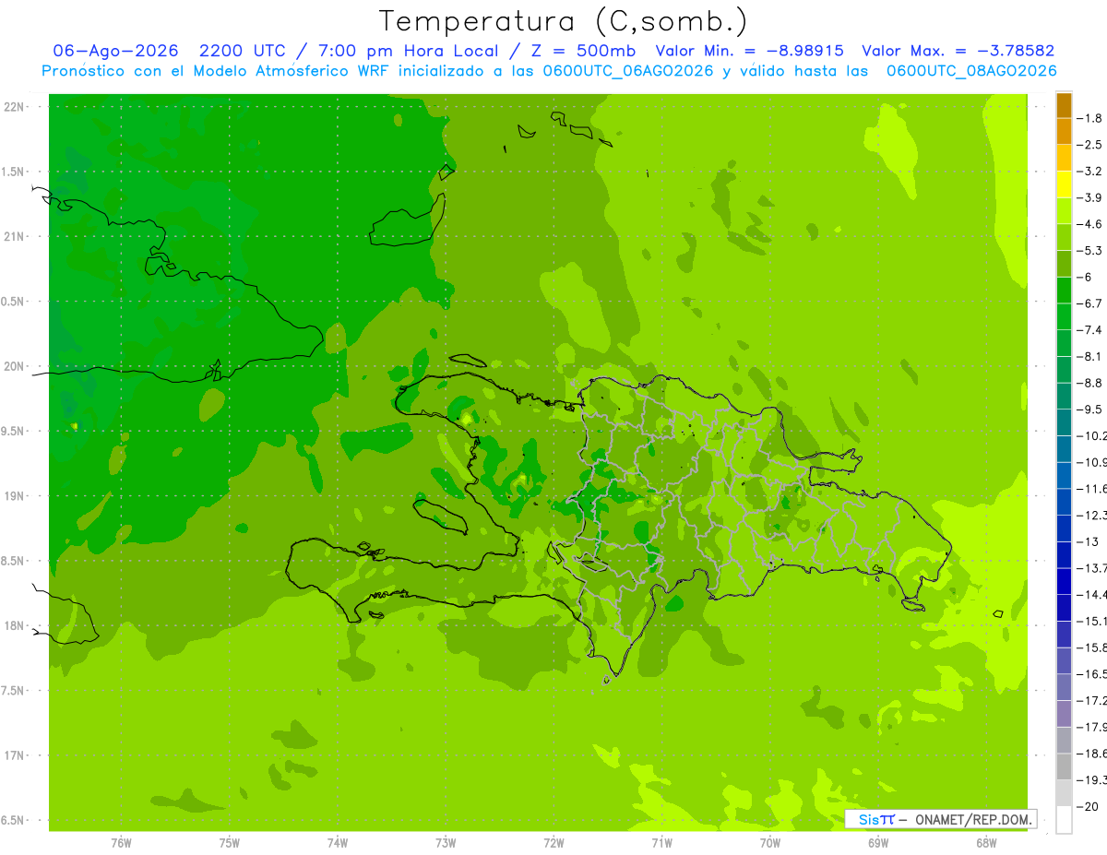Click the valid-until stamp '0600UTC_08AGO2026'
This screenshot has height=855, width=1107.
pyautogui.click(x=971, y=71)
